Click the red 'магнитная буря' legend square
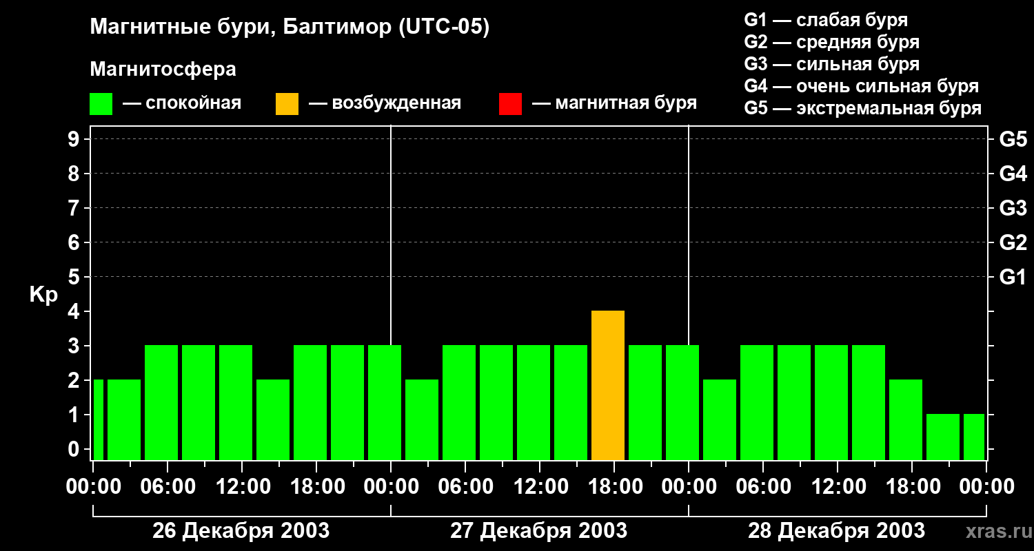 point(510,104)
